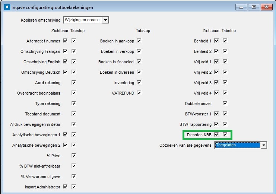Toggle Omschrijving English Tabstop checkbox

pos(74,61)
